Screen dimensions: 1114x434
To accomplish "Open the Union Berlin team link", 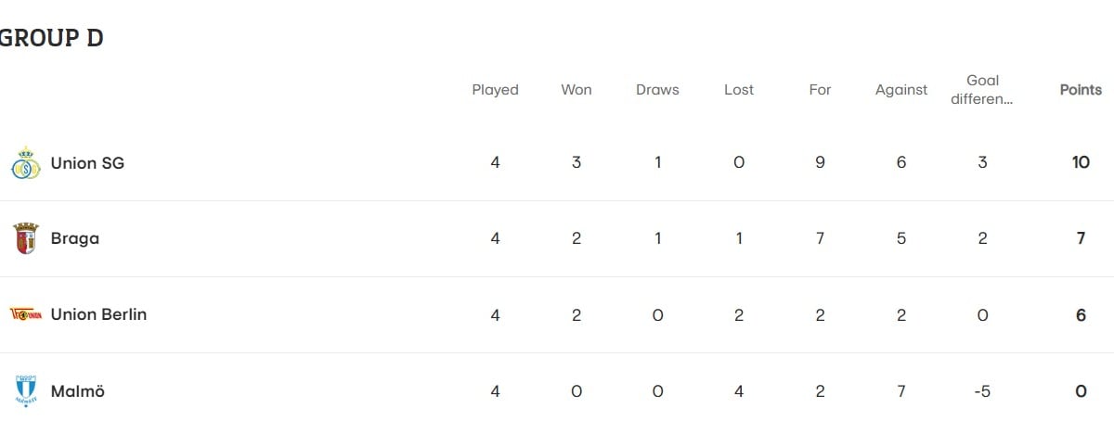I will (x=98, y=314).
